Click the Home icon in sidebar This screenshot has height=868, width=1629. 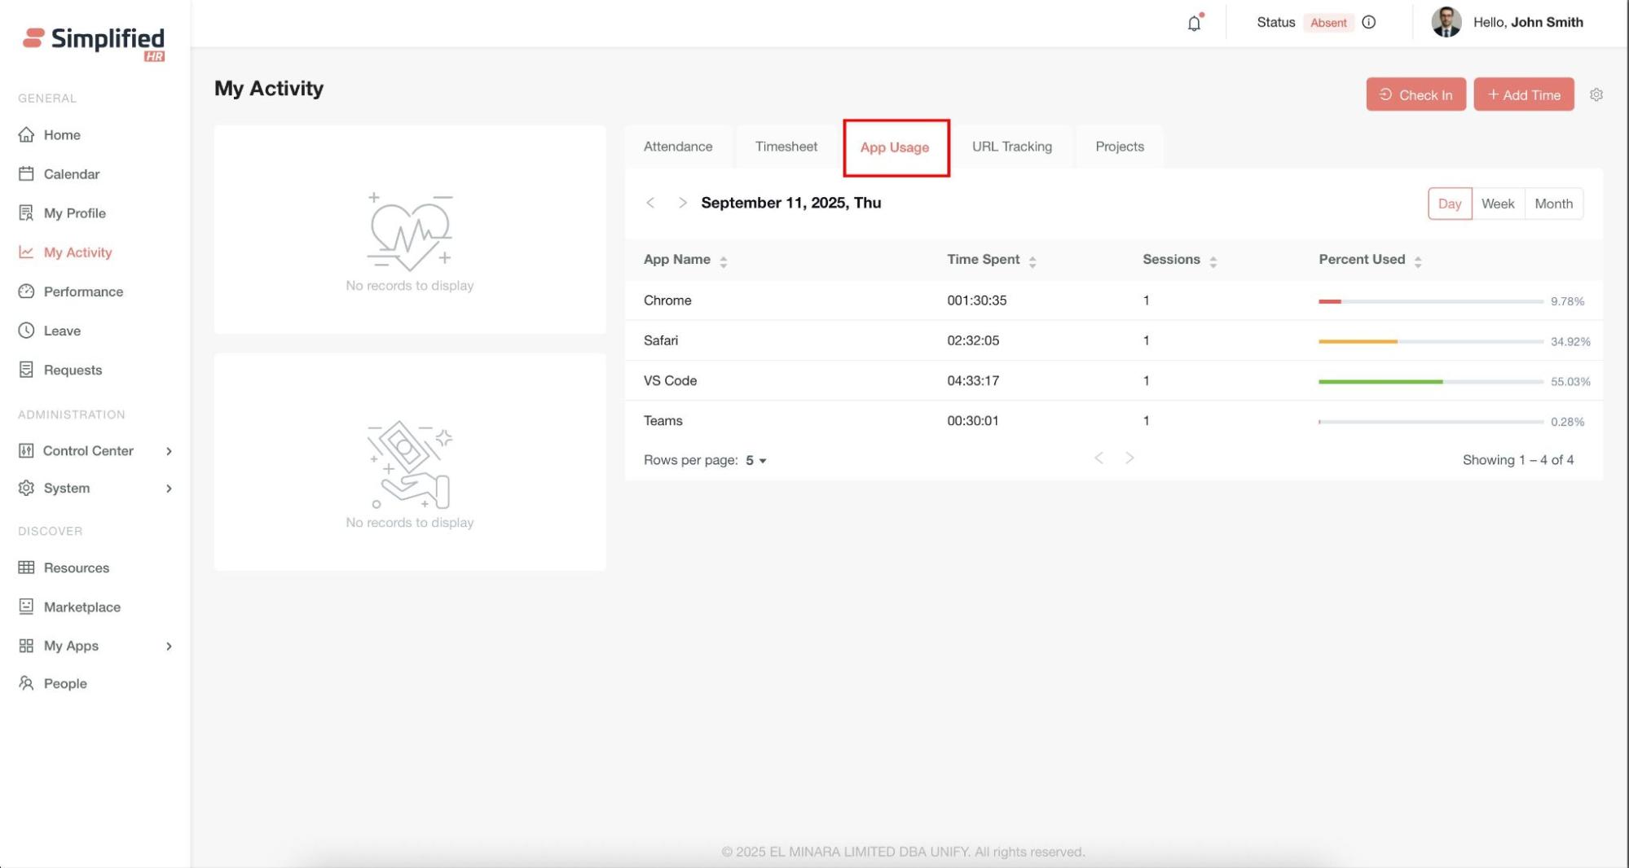(x=27, y=135)
